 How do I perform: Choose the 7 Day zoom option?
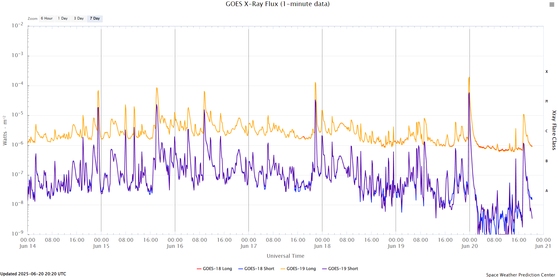click(95, 18)
